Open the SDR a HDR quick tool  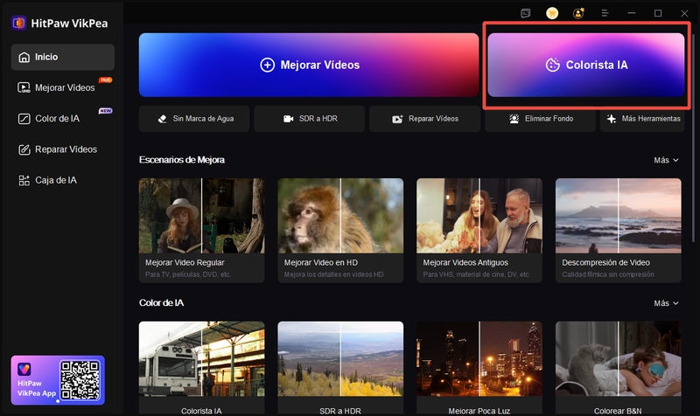coord(309,118)
